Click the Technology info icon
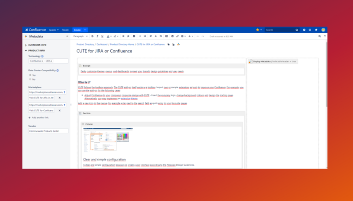This screenshot has height=201, width=353. point(42,56)
